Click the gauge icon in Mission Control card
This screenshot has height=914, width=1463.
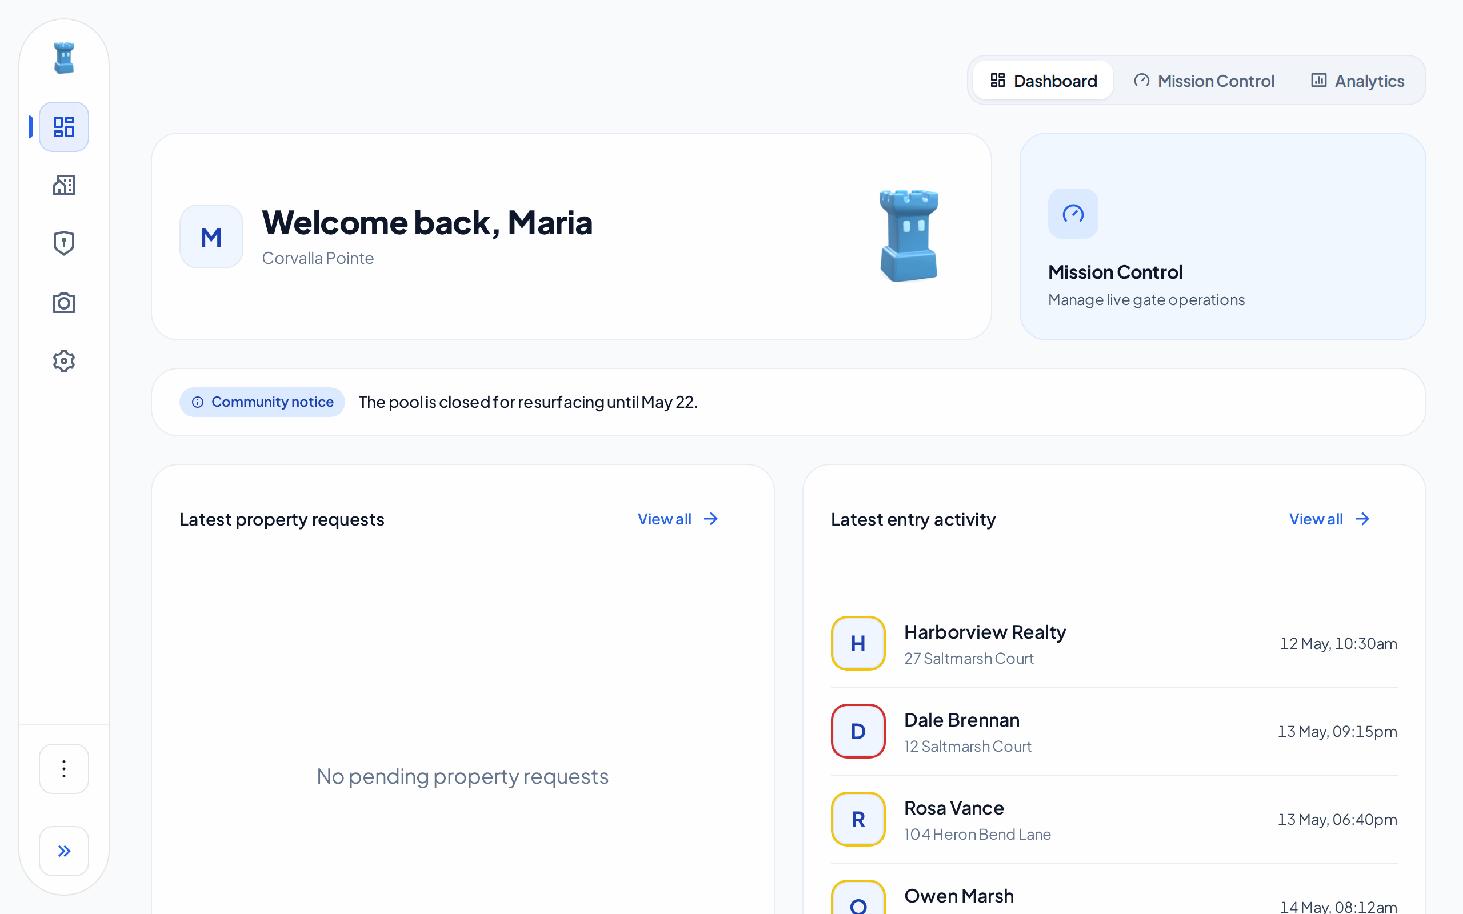[x=1073, y=214]
